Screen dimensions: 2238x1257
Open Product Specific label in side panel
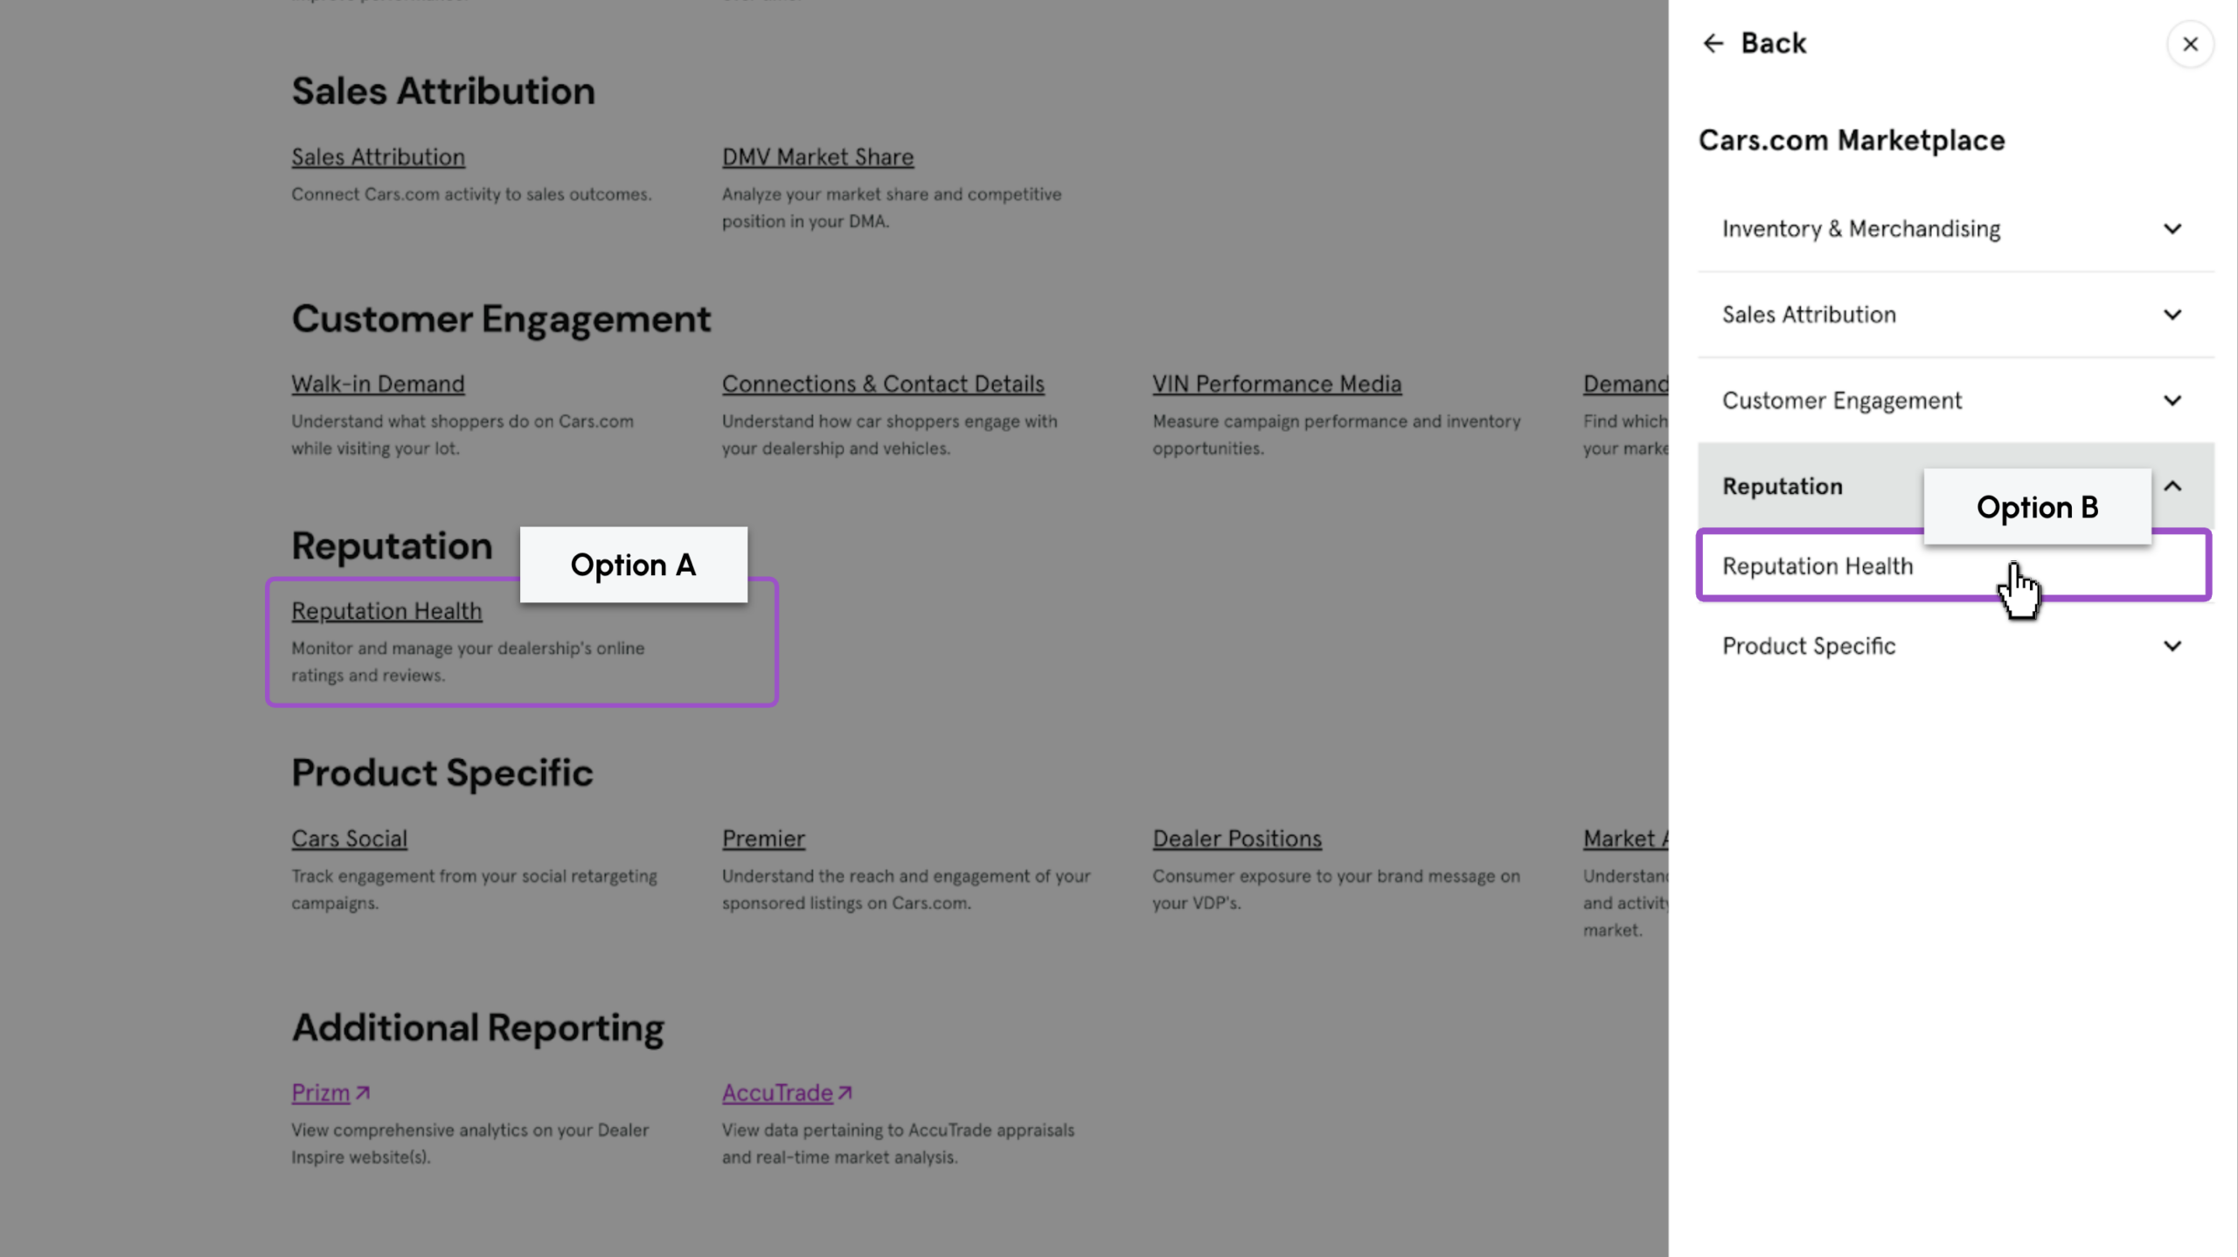pyautogui.click(x=1809, y=646)
